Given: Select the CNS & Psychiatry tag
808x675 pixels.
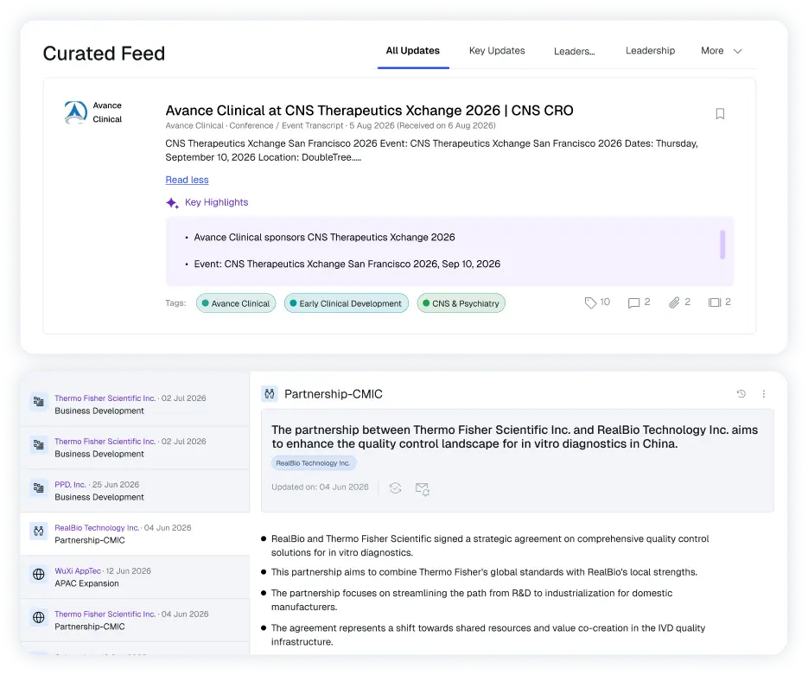Looking at the screenshot, I should point(461,303).
